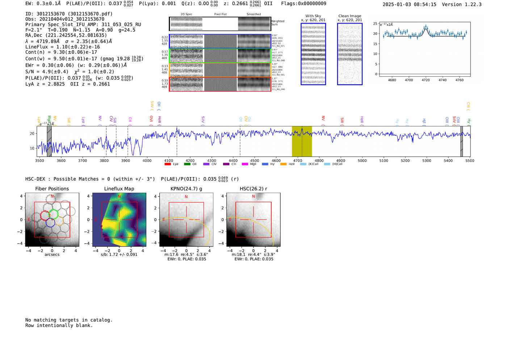
Task: Select the s/b: 1.72 +/- 0.091 caption
Action: click(x=119, y=254)
